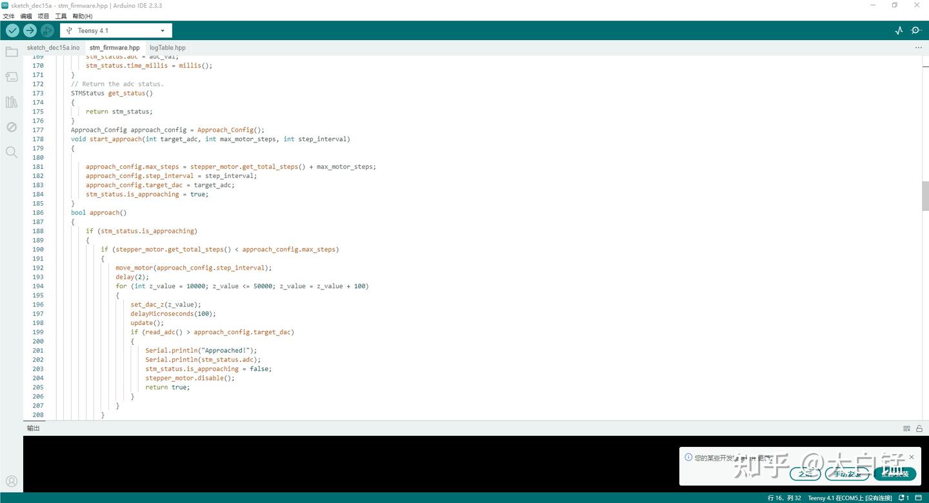929x503 pixels.
Task: Click the 'STMStatus get_status()' line
Action: tap(112, 94)
